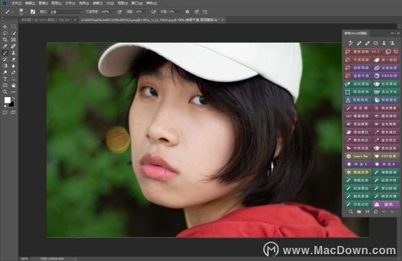Open the 文件 menu
The width and height of the screenshot is (402, 261).
point(16,3)
